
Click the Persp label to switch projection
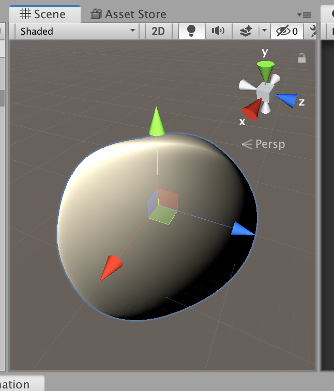click(x=269, y=144)
